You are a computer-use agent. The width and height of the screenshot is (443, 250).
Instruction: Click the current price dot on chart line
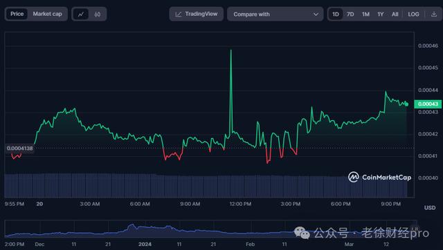[x=406, y=104]
